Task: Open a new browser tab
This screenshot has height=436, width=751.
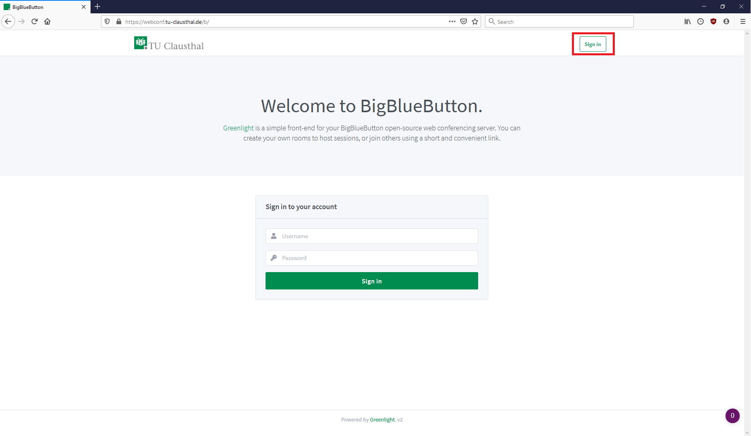Action: tap(97, 6)
